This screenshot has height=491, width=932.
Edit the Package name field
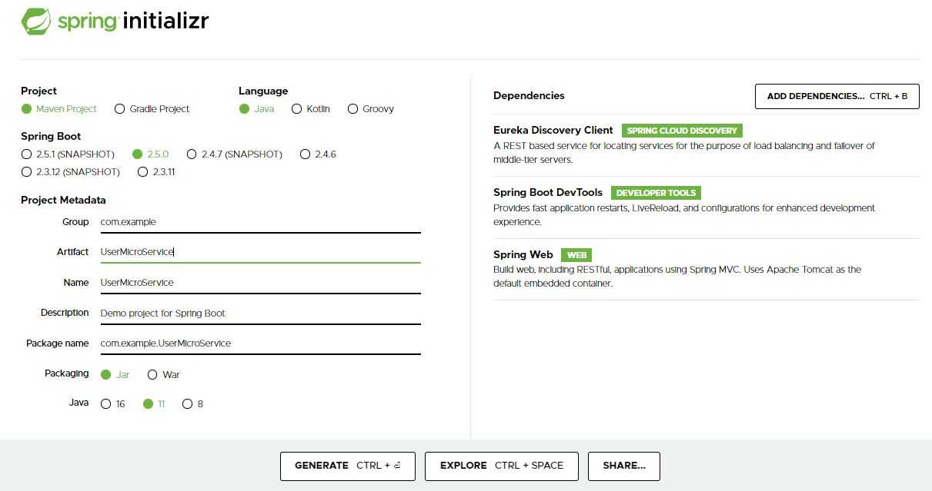click(x=260, y=343)
